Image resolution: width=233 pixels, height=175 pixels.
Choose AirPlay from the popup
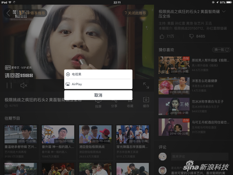pyautogui.click(x=98, y=84)
